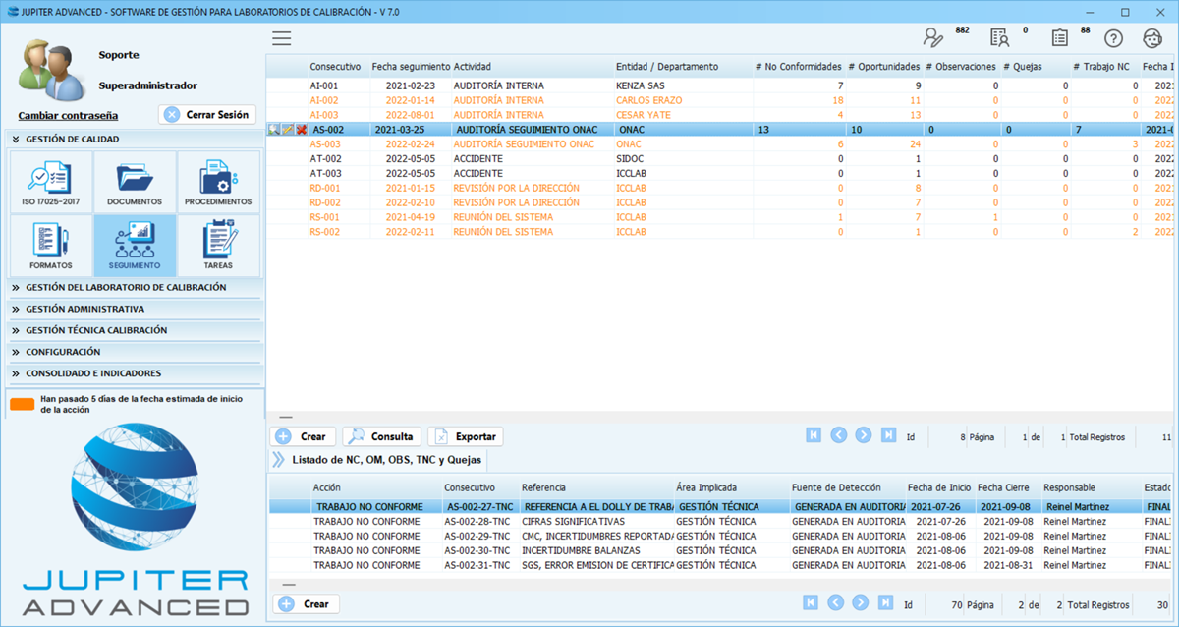
Task: Open technical support via headset icon
Action: (1152, 37)
